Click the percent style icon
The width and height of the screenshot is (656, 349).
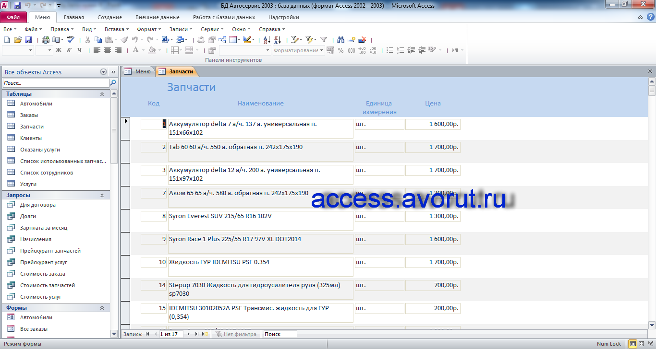pyautogui.click(x=341, y=50)
